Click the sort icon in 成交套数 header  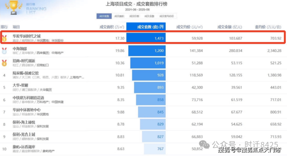[162, 27]
